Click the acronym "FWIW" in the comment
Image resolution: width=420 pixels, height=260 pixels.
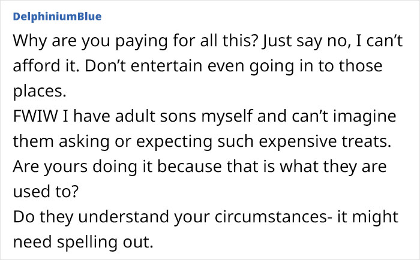[x=35, y=116]
